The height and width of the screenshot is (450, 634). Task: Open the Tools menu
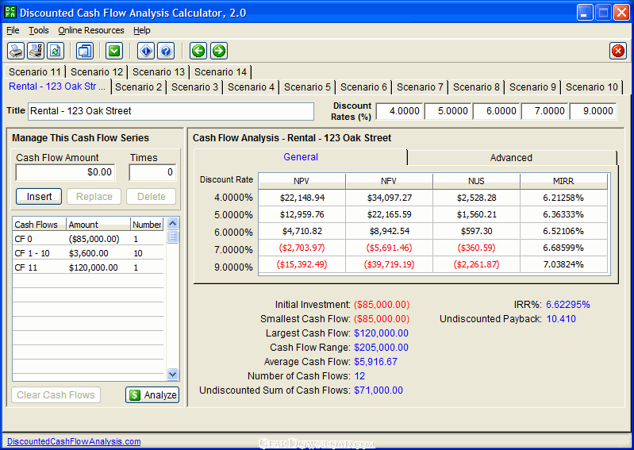tap(38, 30)
